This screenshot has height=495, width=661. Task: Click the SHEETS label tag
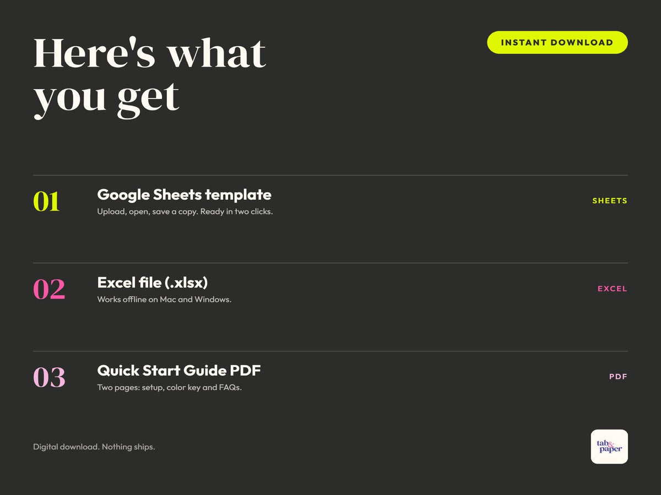[610, 201]
